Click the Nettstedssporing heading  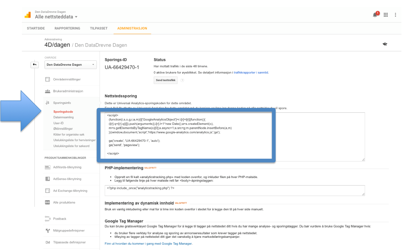(x=121, y=96)
